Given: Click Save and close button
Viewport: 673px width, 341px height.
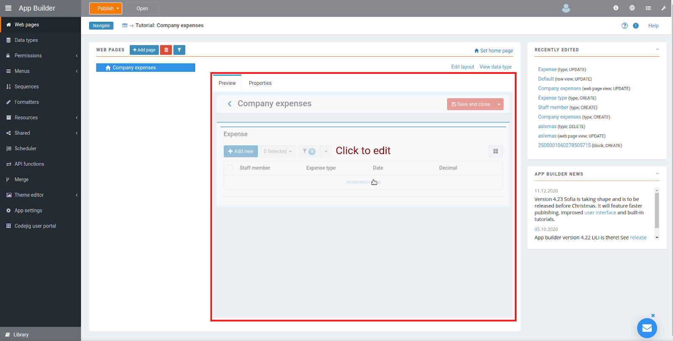Looking at the screenshot, I should 471,104.
